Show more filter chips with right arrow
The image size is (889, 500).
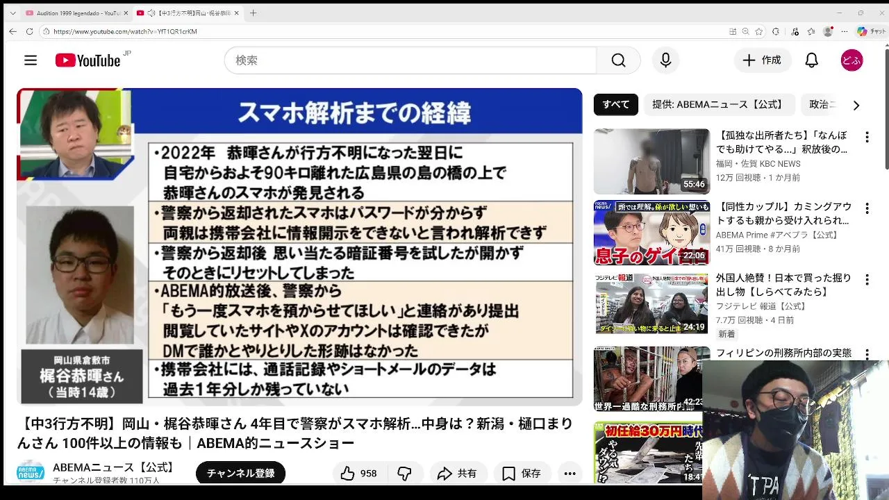pos(856,105)
